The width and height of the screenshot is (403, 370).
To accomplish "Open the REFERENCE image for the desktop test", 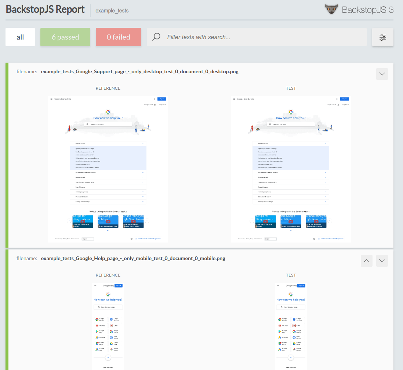I will coord(108,169).
